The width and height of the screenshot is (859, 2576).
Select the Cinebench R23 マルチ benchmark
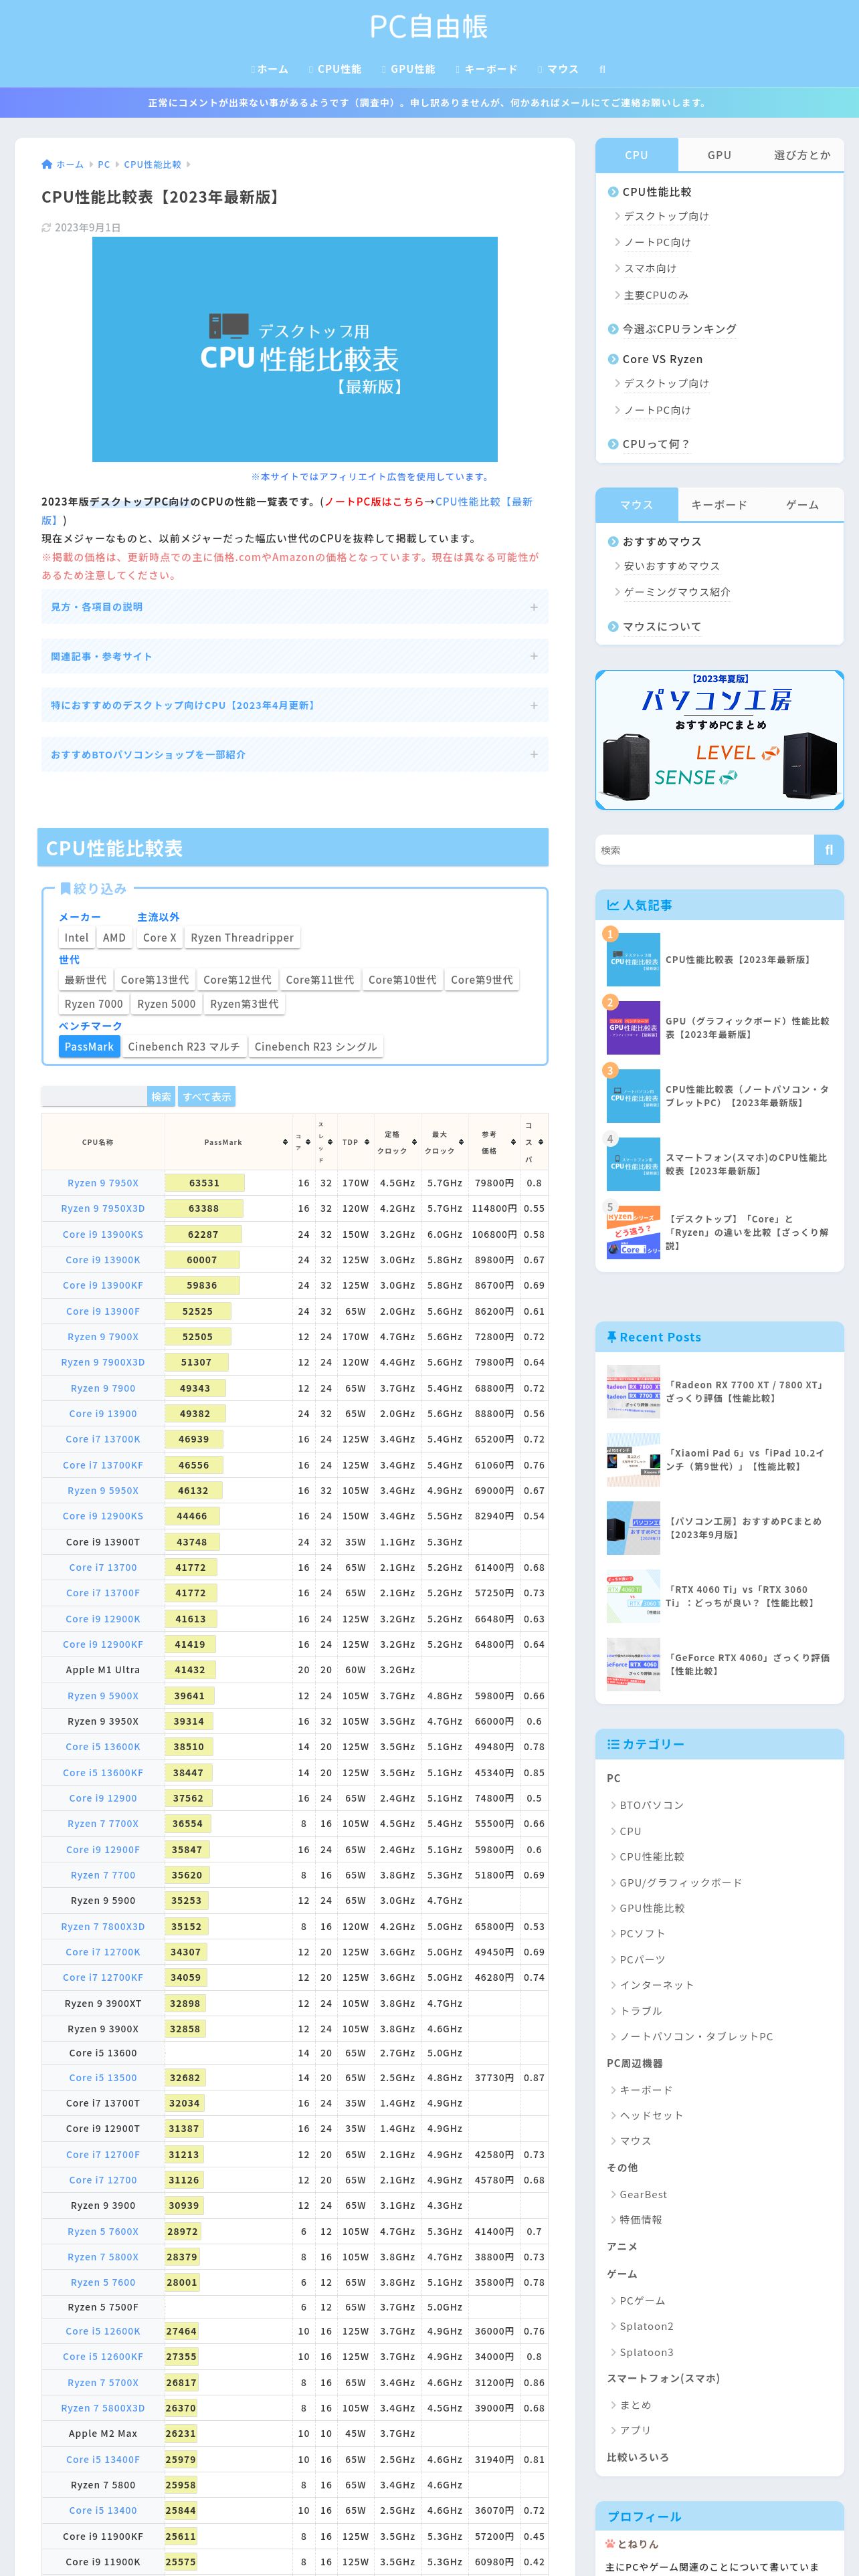[x=184, y=1047]
